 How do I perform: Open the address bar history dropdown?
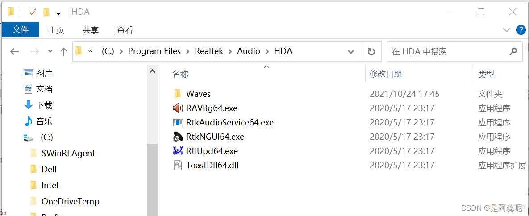[351, 52]
